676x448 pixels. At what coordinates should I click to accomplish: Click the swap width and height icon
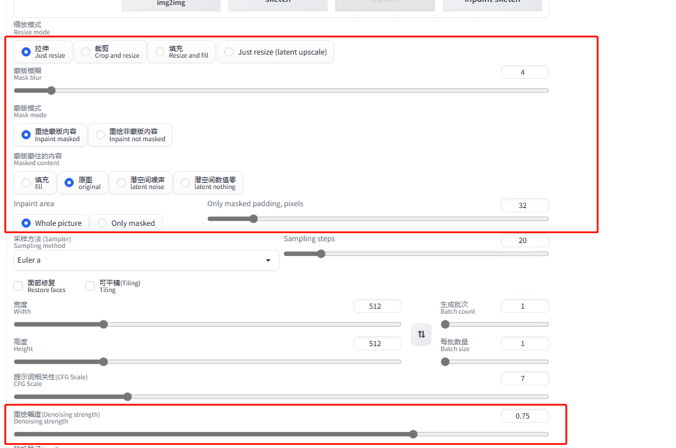click(x=421, y=334)
